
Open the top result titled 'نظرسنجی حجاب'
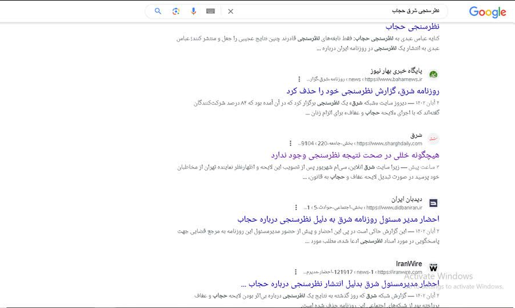412,26
